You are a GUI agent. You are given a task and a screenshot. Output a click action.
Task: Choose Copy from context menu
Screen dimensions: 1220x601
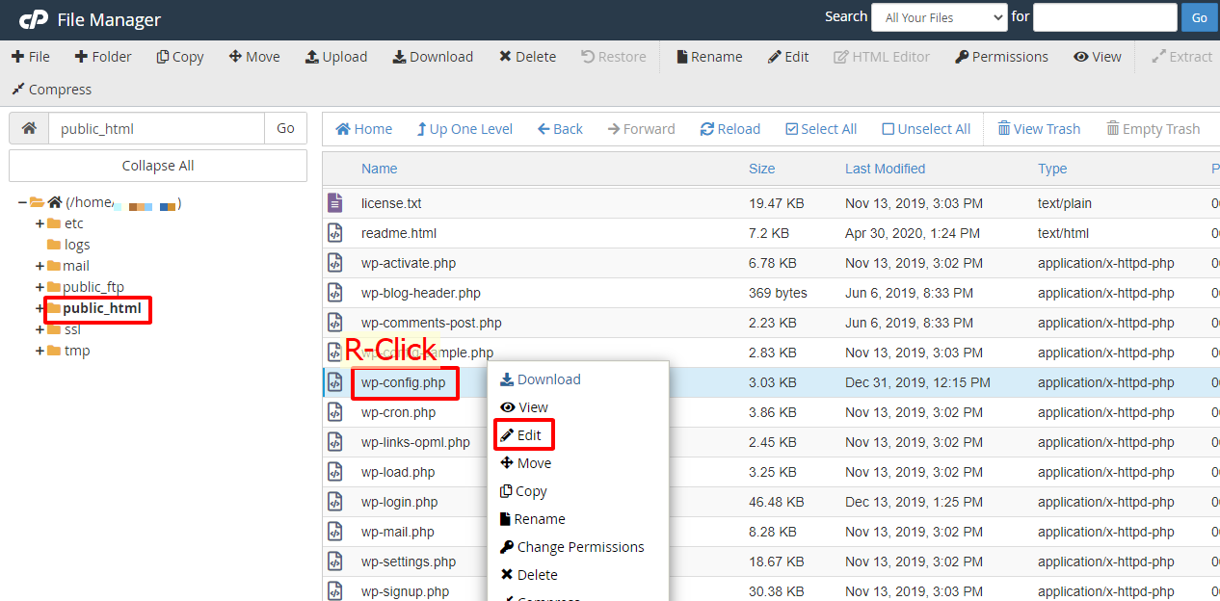tap(524, 491)
